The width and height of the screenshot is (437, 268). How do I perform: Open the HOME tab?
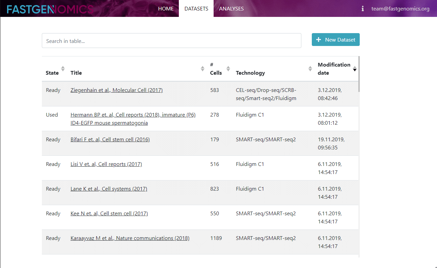tap(166, 9)
